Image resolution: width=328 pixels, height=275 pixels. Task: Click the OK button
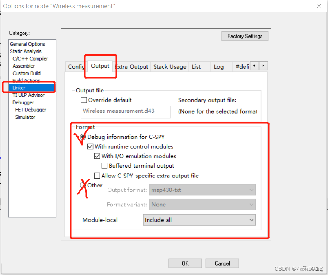tap(185, 263)
